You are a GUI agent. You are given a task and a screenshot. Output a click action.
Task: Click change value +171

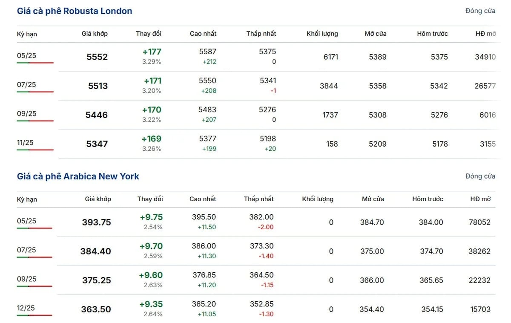[x=152, y=81]
